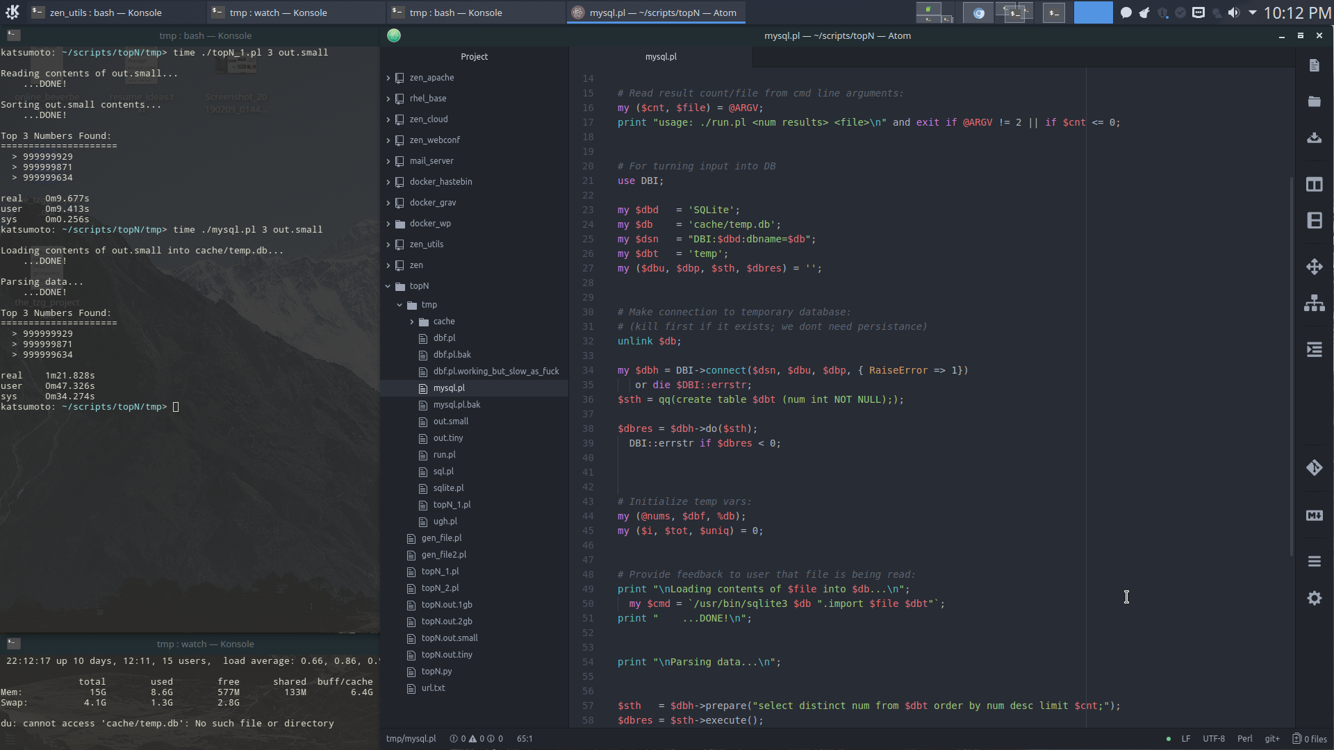Open out.small in the tree view
This screenshot has width=1334, height=750.
coord(450,422)
